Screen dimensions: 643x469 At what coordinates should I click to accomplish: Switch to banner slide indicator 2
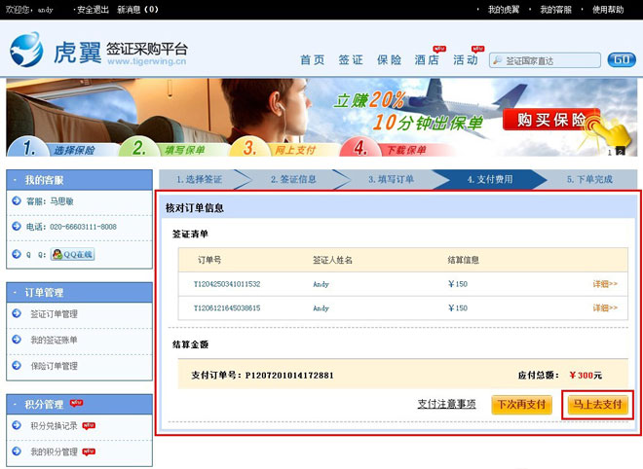[x=620, y=152]
